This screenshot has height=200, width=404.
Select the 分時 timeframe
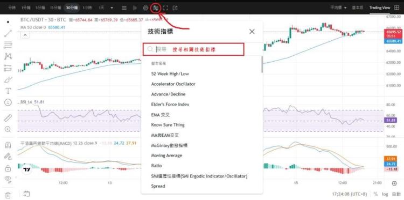click(x=12, y=8)
